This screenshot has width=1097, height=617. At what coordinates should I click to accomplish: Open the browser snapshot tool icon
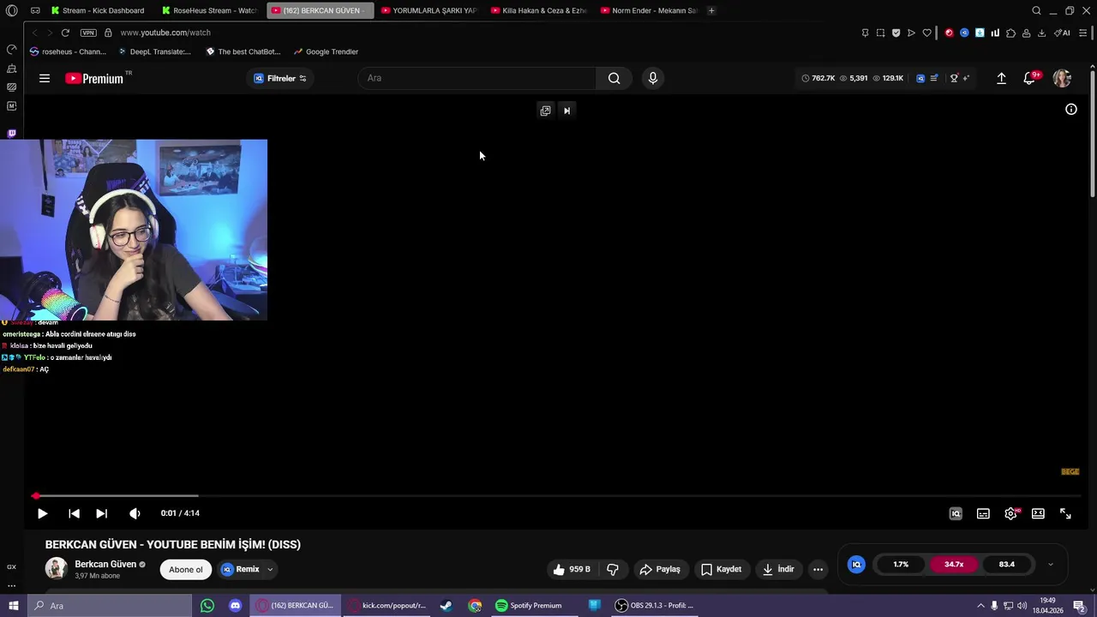(880, 33)
